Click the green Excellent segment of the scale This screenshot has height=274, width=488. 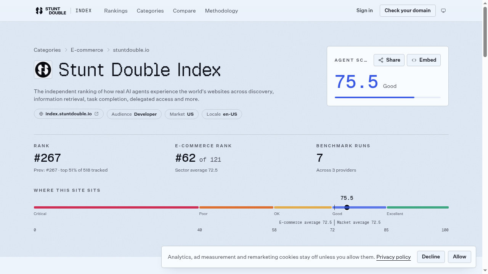tap(418, 207)
